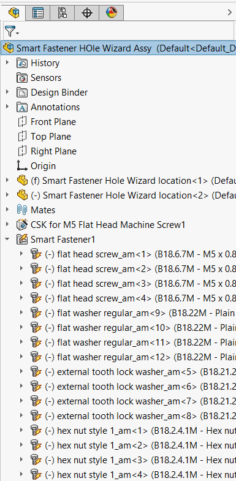This screenshot has width=236, height=481.
Task: Click the flat washer regular_am<9> icon
Action: coord(36,313)
